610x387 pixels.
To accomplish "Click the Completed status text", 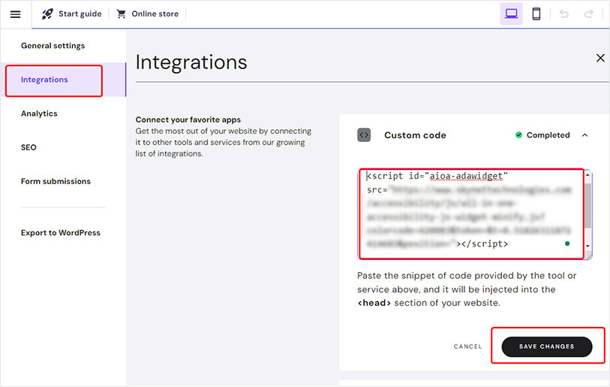I will coord(548,135).
